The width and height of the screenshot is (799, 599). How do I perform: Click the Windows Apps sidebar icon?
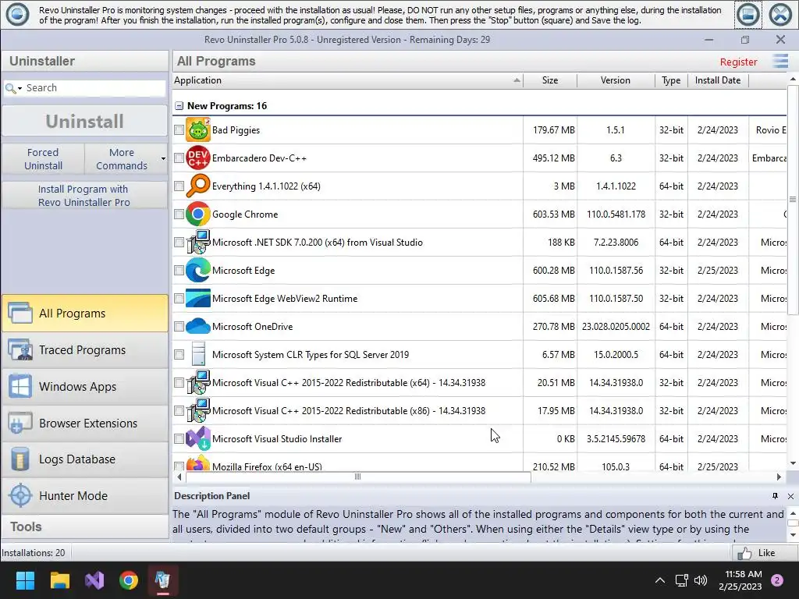click(x=20, y=386)
